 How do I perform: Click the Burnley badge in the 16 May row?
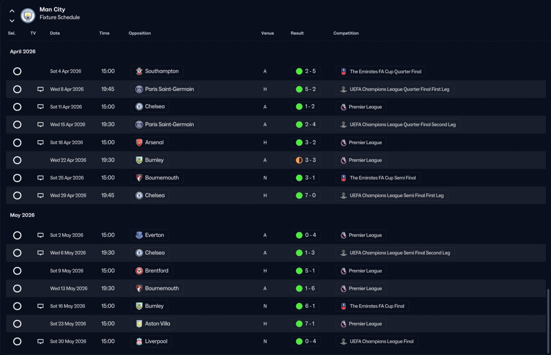139,306
